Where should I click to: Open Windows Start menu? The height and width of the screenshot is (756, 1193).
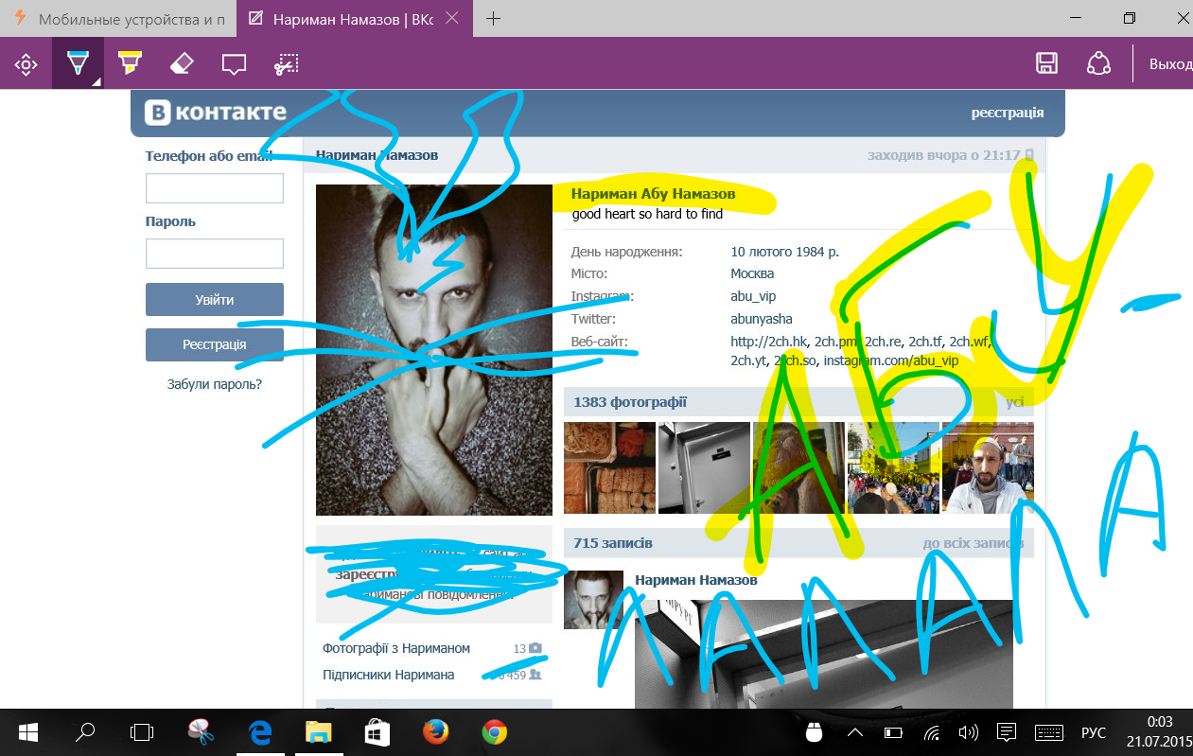coord(27,731)
